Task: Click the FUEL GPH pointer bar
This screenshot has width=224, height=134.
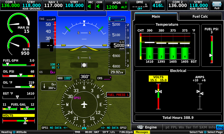Action: [x=18, y=65]
